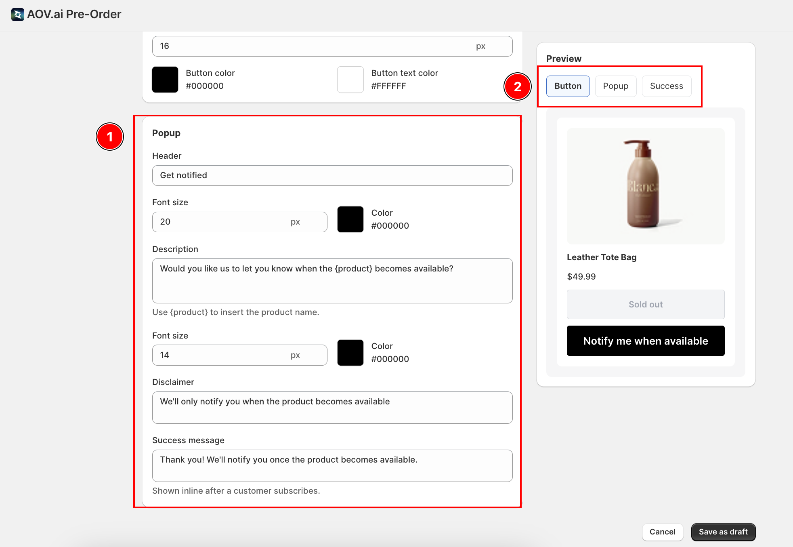Image resolution: width=793 pixels, height=547 pixels.
Task: Click the 'Use {product} to insert the product name.' hint
Action: [x=236, y=312]
